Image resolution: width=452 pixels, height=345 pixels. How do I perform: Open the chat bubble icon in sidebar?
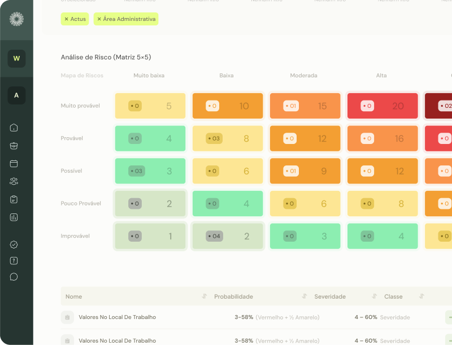pos(14,277)
